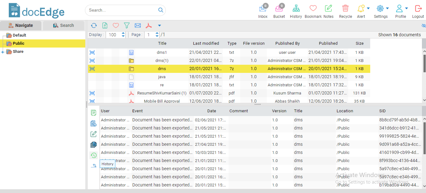Screen dimensions: 426x193
Task: Refresh the document list
Action: click(94, 25)
